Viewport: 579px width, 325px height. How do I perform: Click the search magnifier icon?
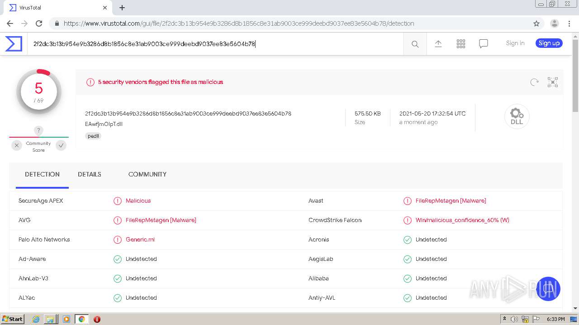click(415, 44)
